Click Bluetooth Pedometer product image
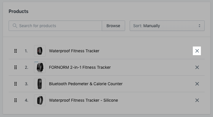Screen dimensions: 213x117 (x=39, y=84)
